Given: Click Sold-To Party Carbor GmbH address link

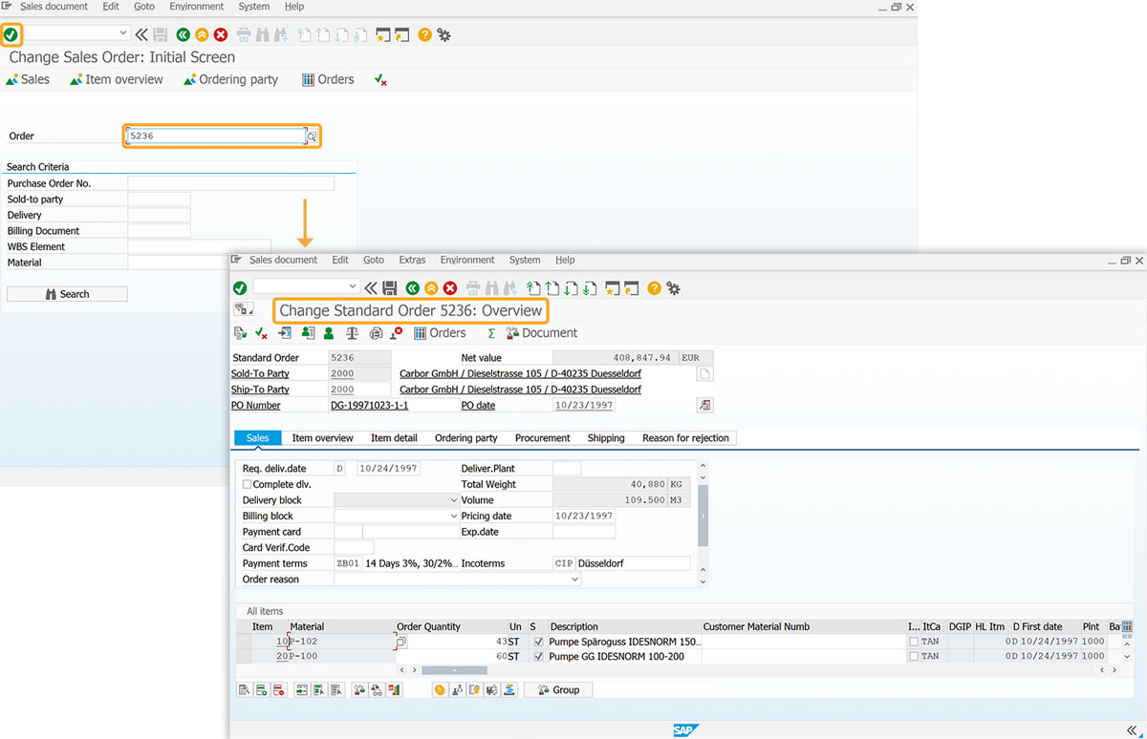Looking at the screenshot, I should click(x=520, y=373).
